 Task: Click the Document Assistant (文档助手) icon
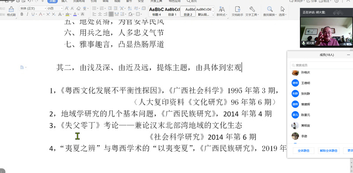point(237,11)
